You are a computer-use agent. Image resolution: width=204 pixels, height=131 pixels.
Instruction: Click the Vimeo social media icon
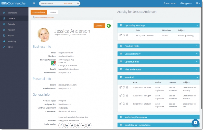89,125
